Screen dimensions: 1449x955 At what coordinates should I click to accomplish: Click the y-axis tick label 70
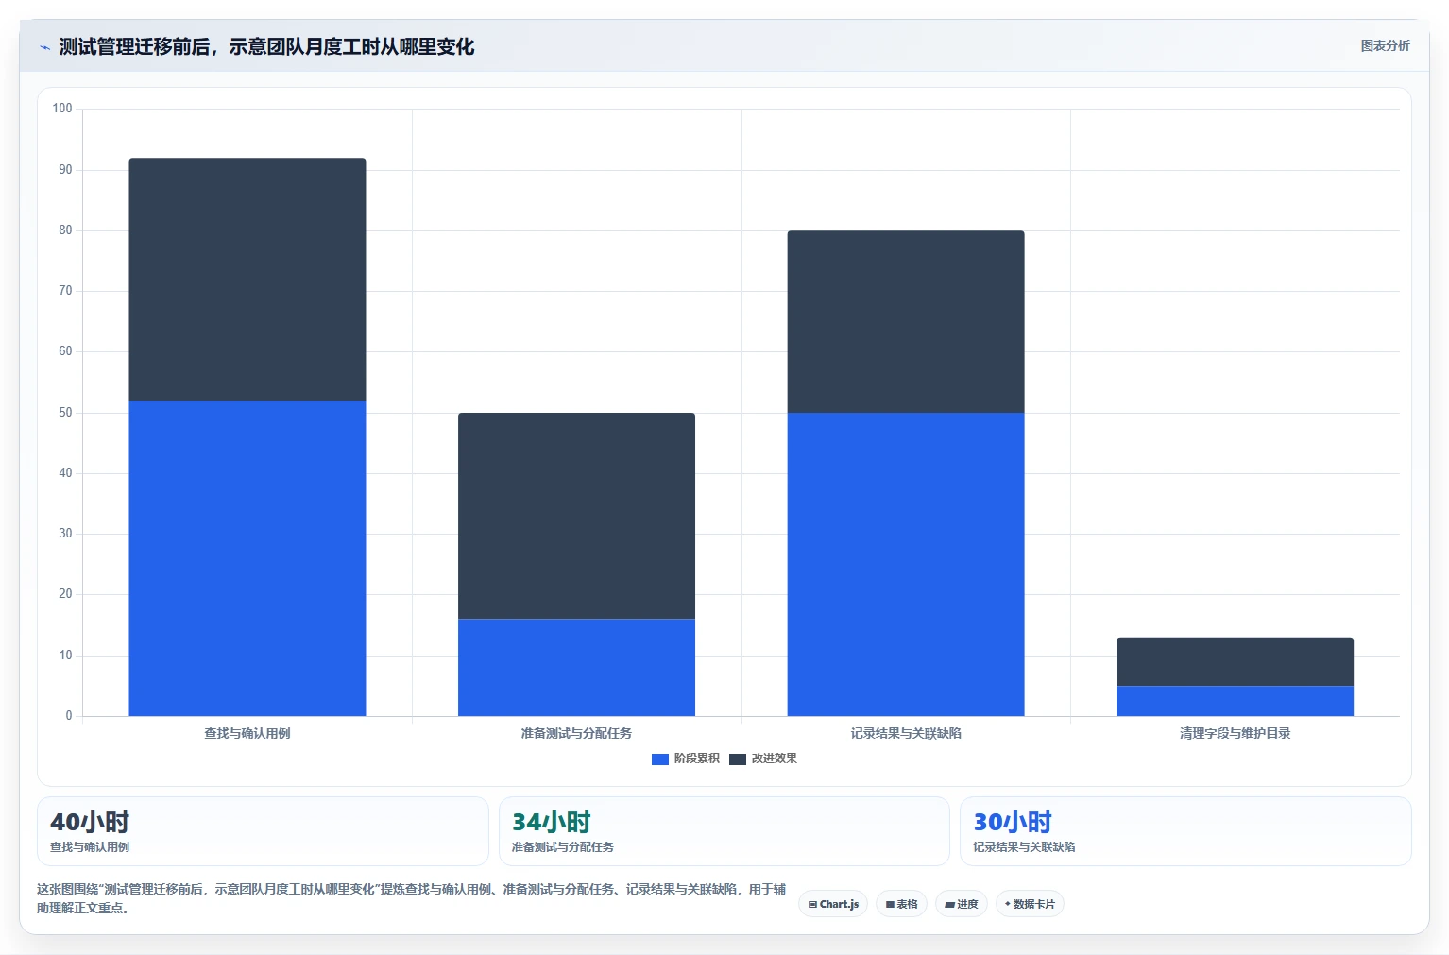click(65, 291)
